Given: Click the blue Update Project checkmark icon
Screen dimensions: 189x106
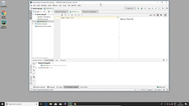Looking at the screenshot, I should tap(153, 9).
